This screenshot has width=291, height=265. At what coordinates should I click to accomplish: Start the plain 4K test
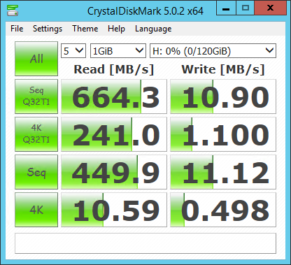[36, 210]
